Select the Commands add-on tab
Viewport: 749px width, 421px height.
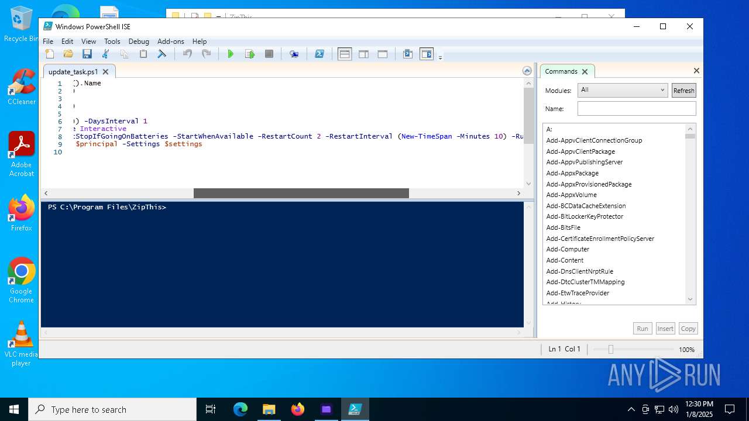561,71
